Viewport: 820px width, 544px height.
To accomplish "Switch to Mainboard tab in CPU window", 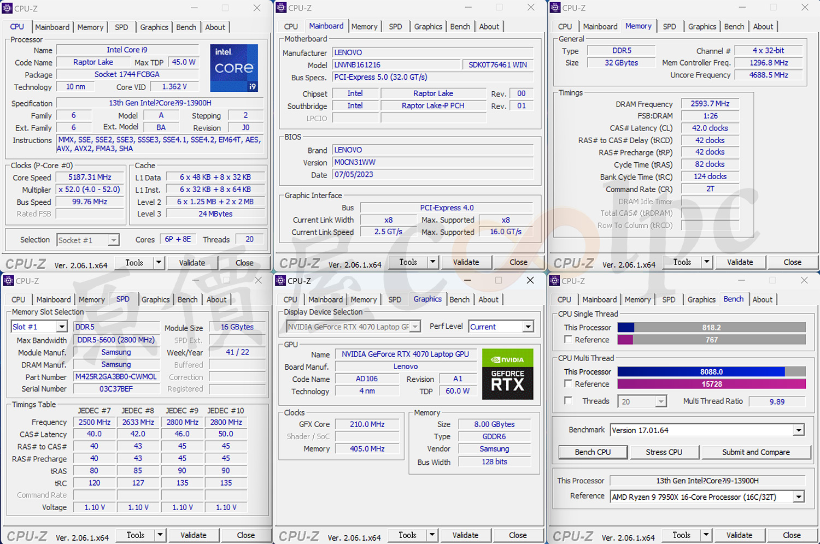I will click(x=52, y=27).
